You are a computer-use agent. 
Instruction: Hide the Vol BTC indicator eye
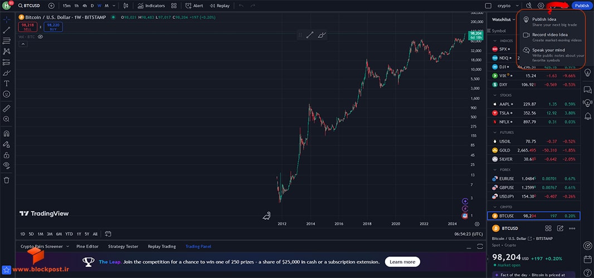[x=41, y=37]
